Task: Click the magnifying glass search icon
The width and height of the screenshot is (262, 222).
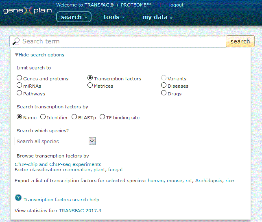Action: click(16, 41)
